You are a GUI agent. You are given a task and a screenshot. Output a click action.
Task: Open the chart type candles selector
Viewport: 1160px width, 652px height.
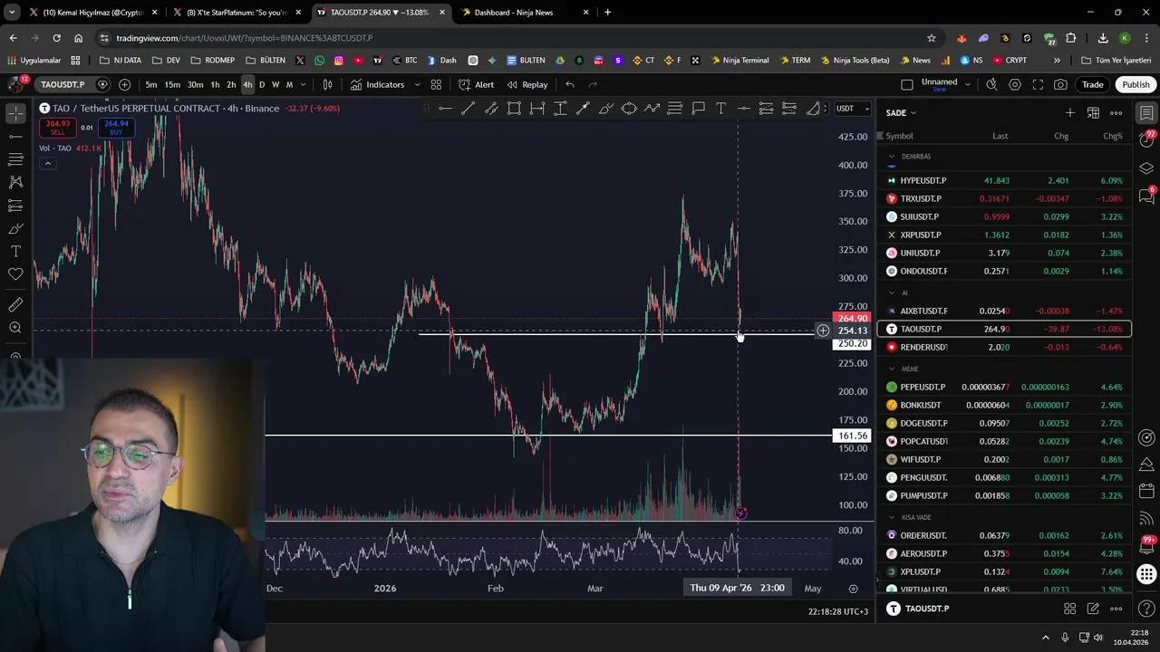click(x=328, y=84)
